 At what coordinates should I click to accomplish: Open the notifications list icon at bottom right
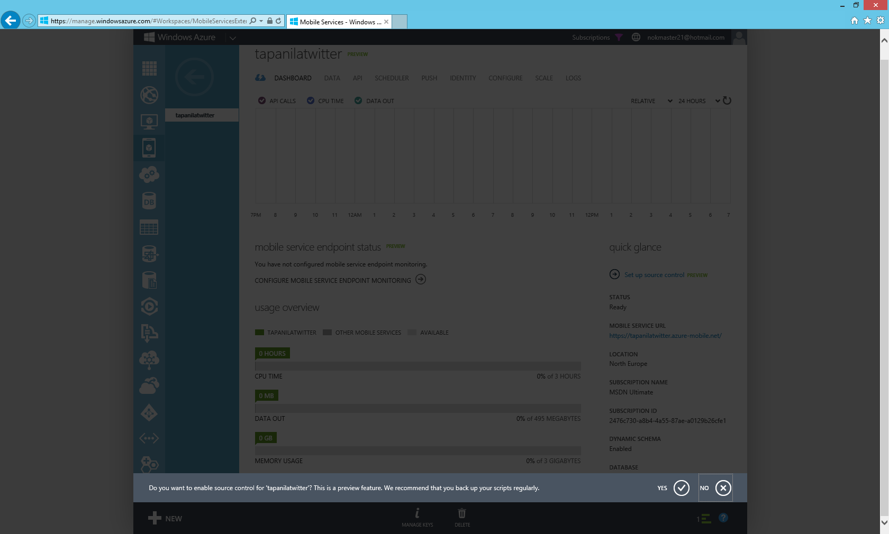click(704, 519)
